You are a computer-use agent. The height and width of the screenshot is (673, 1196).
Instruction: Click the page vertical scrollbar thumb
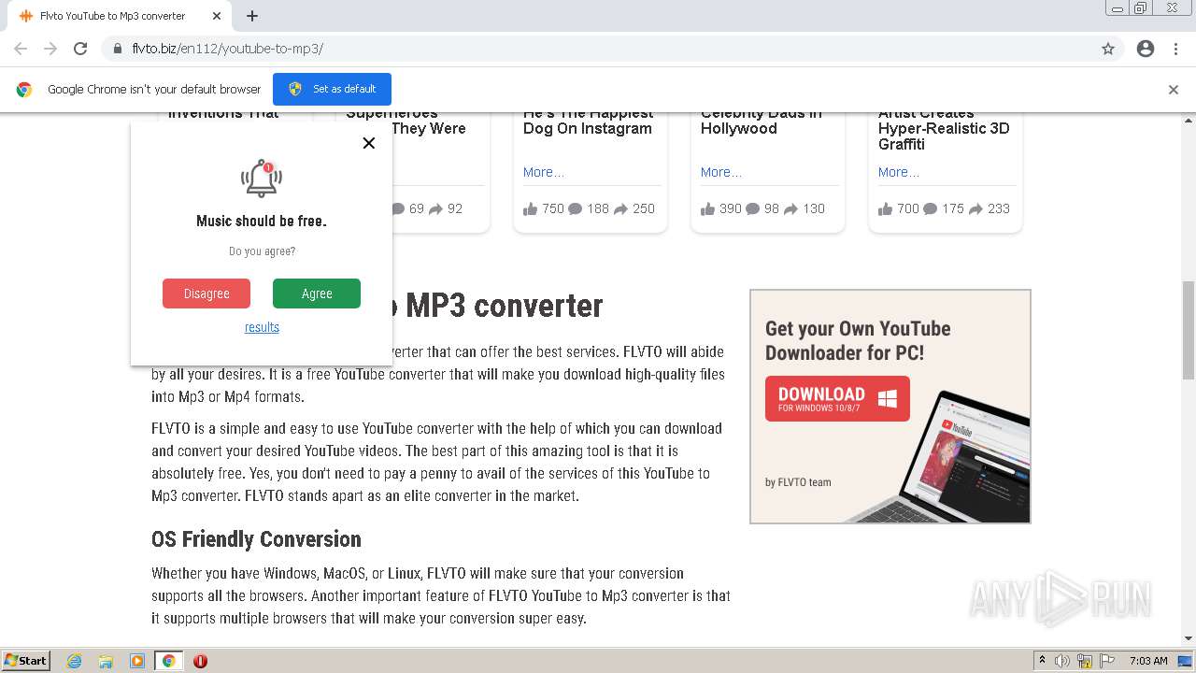1189,329
